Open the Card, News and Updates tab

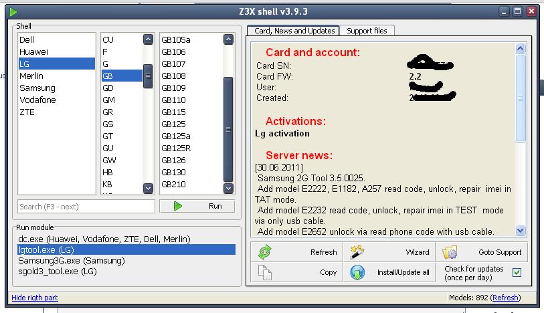[293, 31]
